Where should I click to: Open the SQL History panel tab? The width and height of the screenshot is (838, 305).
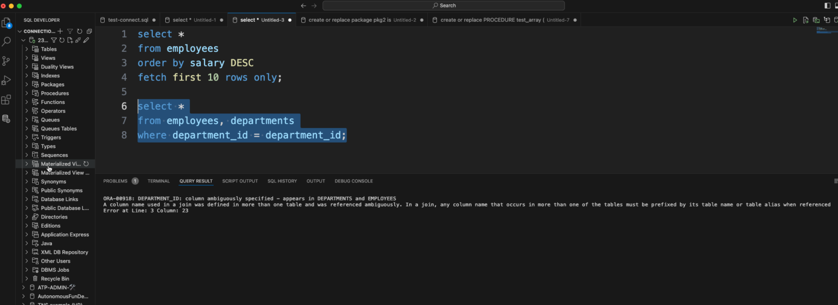282,181
